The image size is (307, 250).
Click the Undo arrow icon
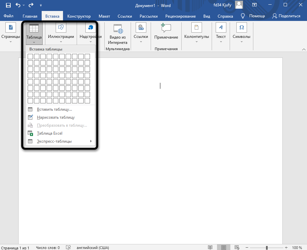18,5
